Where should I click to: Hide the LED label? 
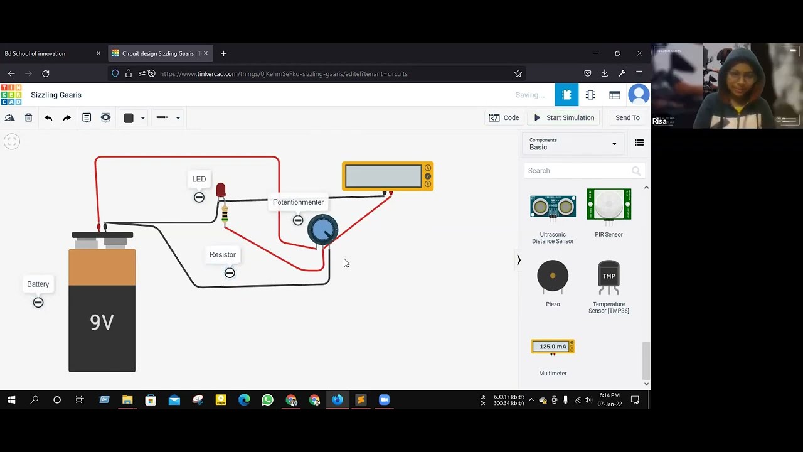(x=199, y=197)
